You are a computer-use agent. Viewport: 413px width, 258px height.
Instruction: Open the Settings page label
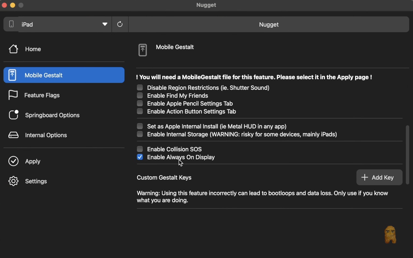(36, 181)
